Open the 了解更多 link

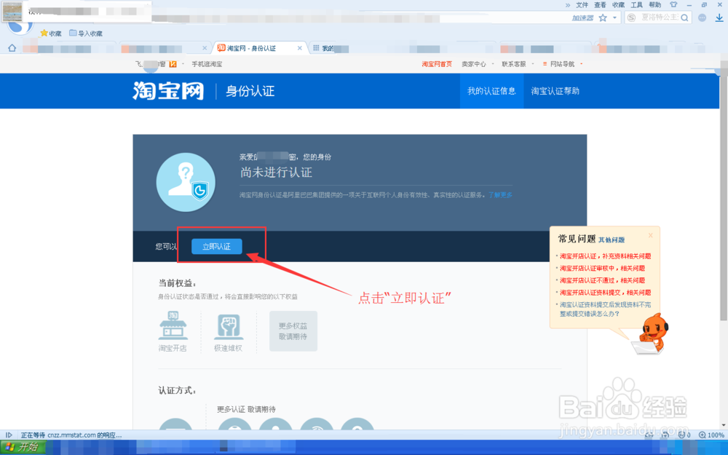click(501, 195)
